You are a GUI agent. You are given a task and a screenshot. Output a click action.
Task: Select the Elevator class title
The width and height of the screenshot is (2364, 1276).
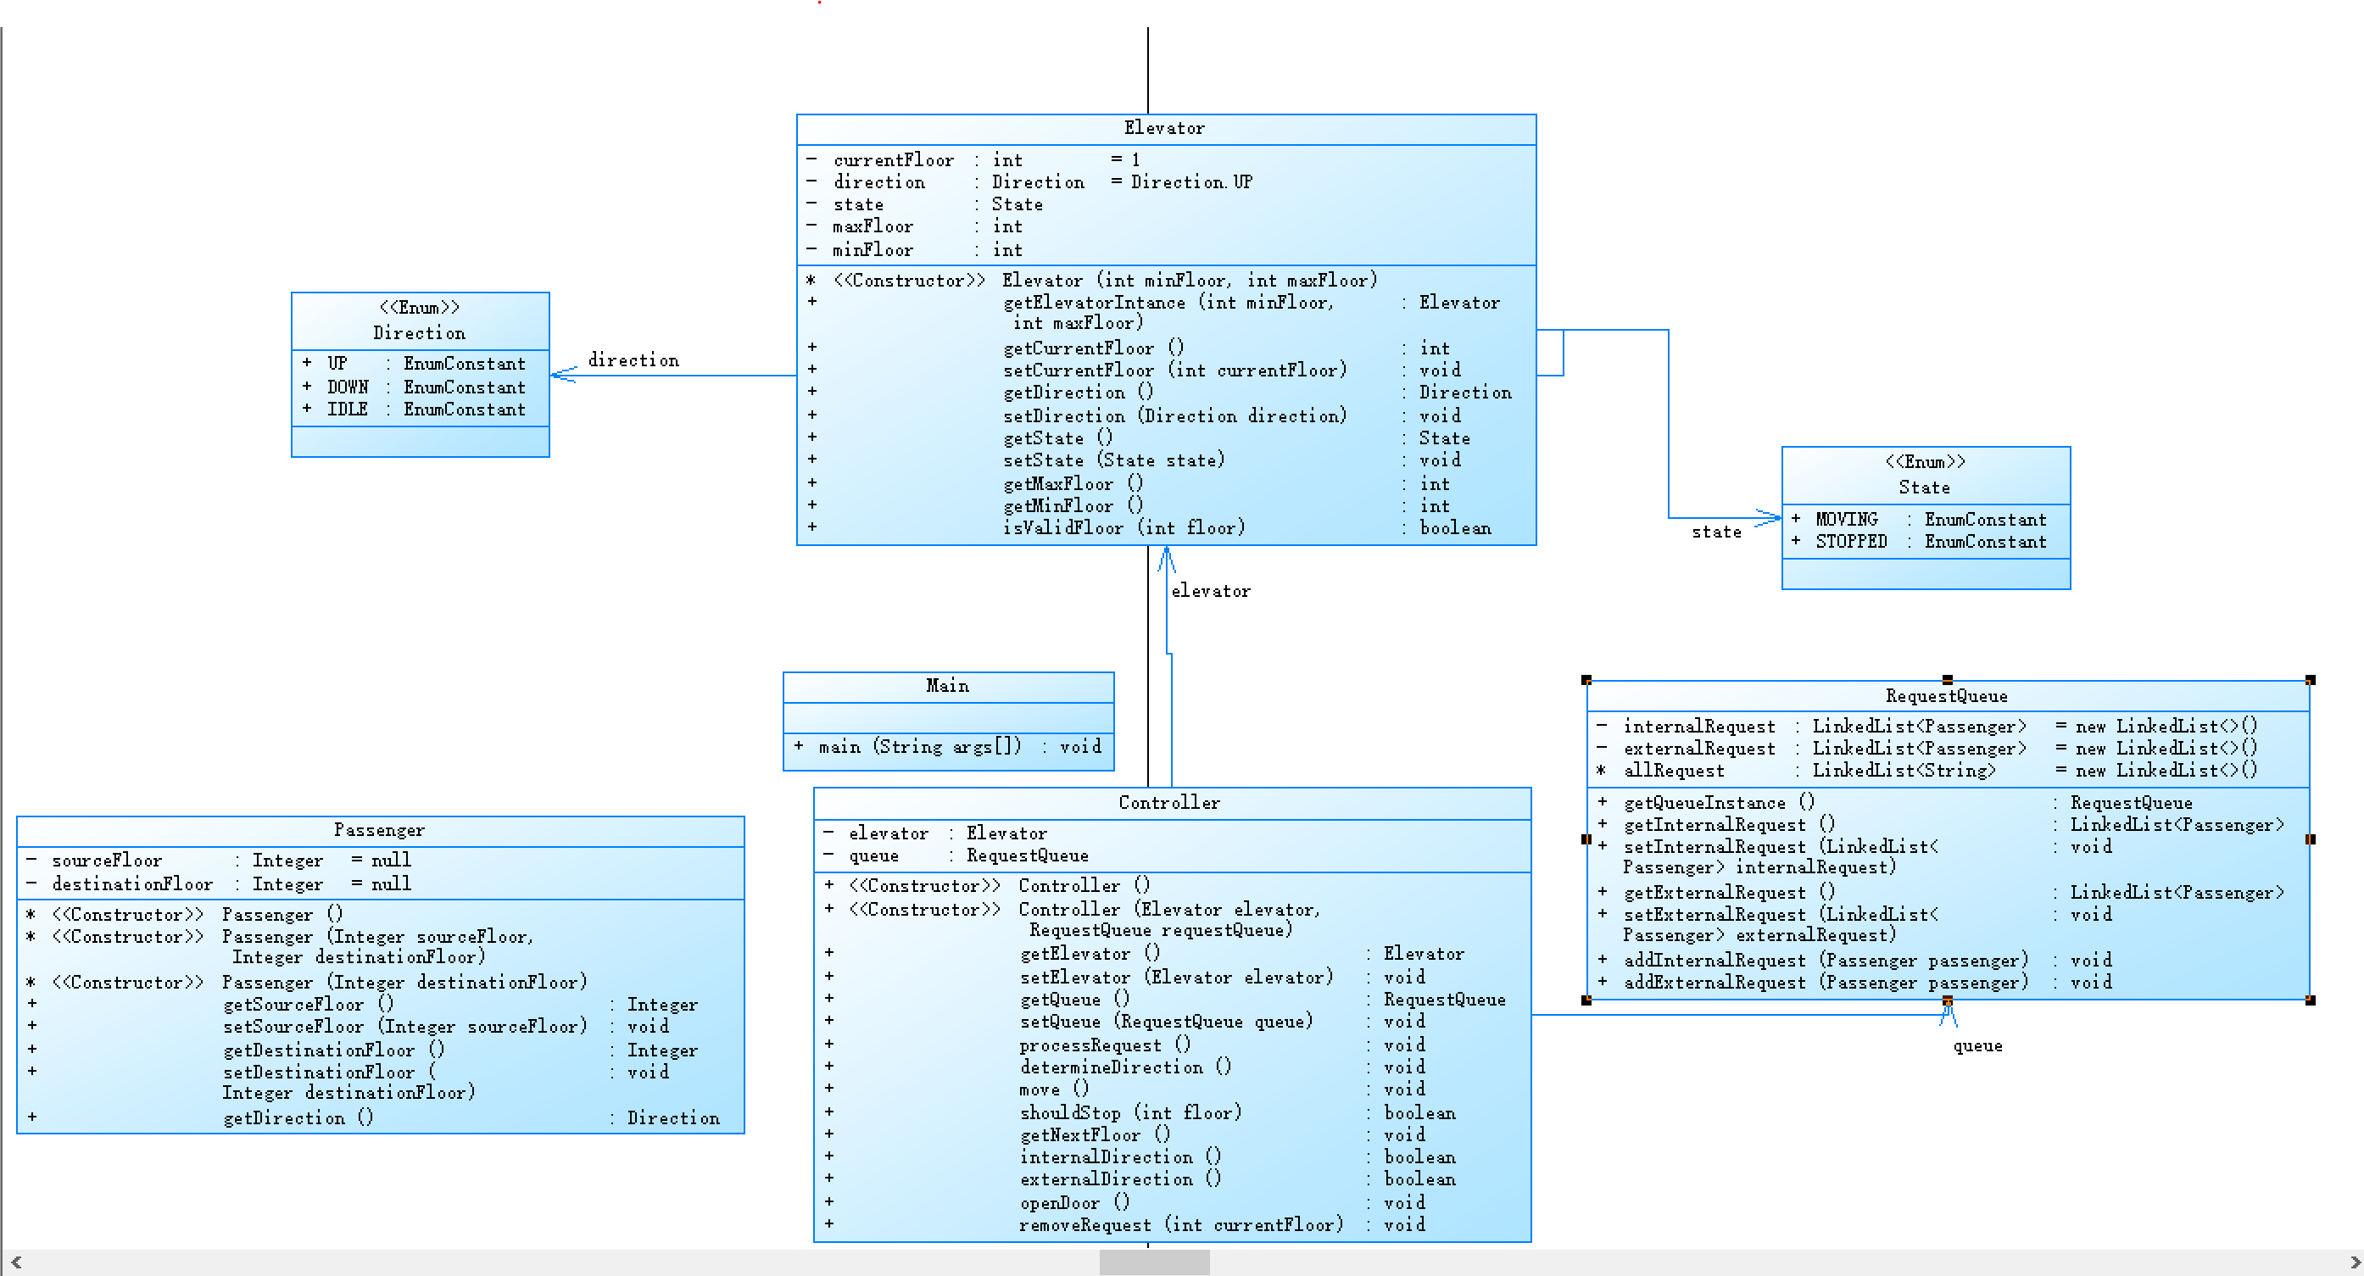tap(1163, 128)
